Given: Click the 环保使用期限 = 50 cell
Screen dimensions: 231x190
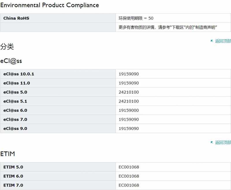Looking at the screenshot, I should click(x=173, y=18).
